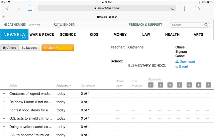The width and height of the screenshot is (214, 139).
Task: Tap the newsela.com address bar
Action: pos(107,8)
